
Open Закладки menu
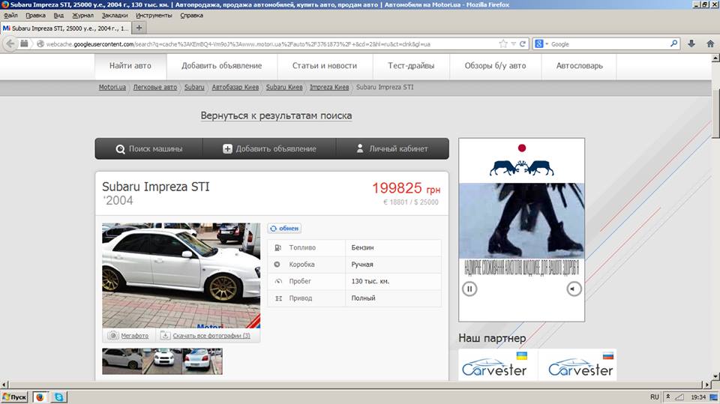coord(115,15)
